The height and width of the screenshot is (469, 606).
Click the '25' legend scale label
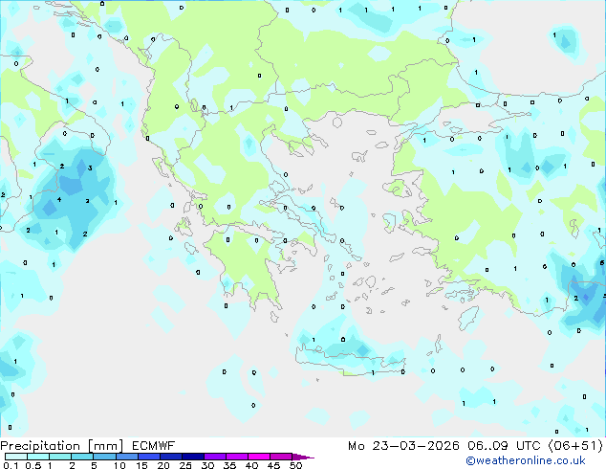pos(185,465)
